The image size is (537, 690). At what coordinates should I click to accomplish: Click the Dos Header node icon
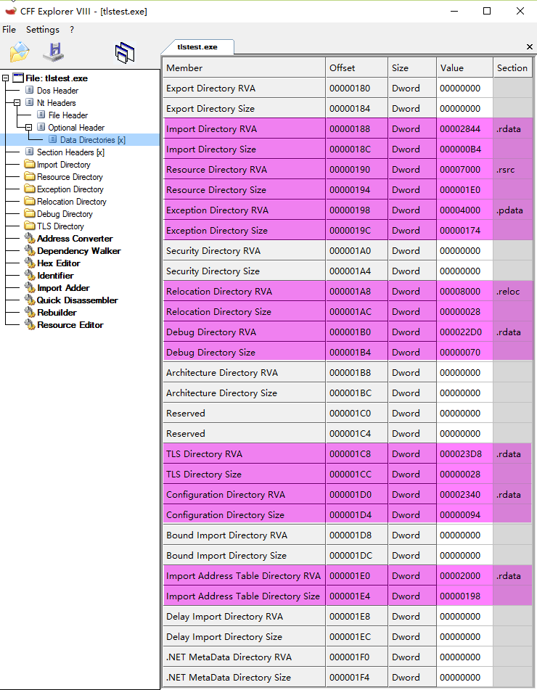pos(30,90)
